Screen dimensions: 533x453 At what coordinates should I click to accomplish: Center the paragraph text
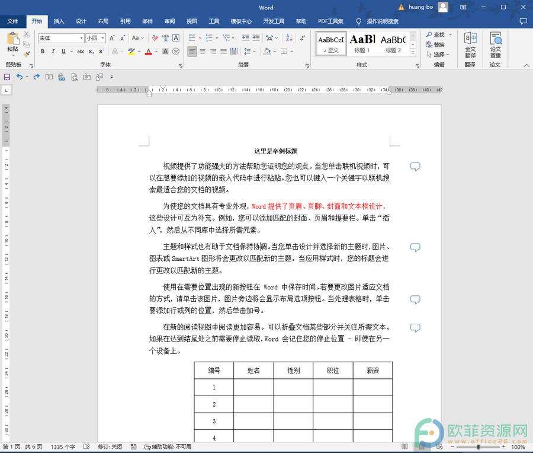203,52
